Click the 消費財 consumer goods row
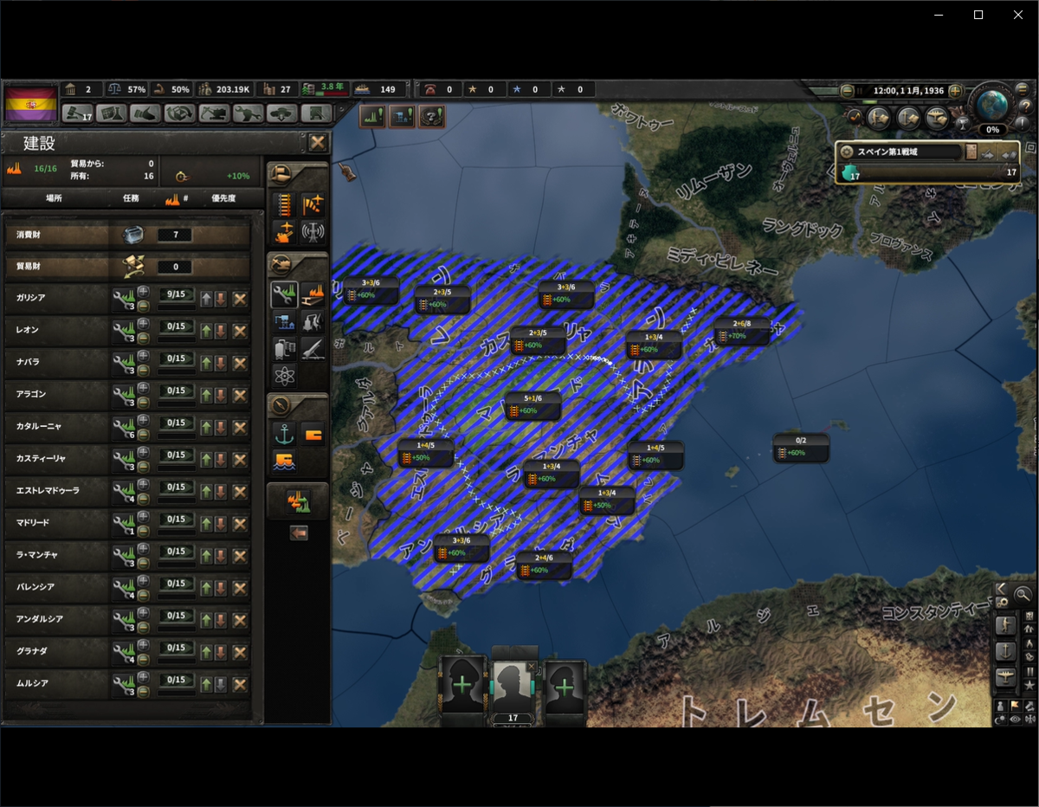Screen dimensions: 1039x807 pyautogui.click(x=127, y=235)
